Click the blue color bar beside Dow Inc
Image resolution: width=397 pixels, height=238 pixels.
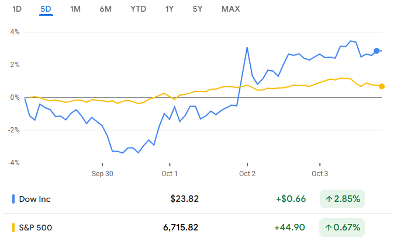(x=13, y=199)
